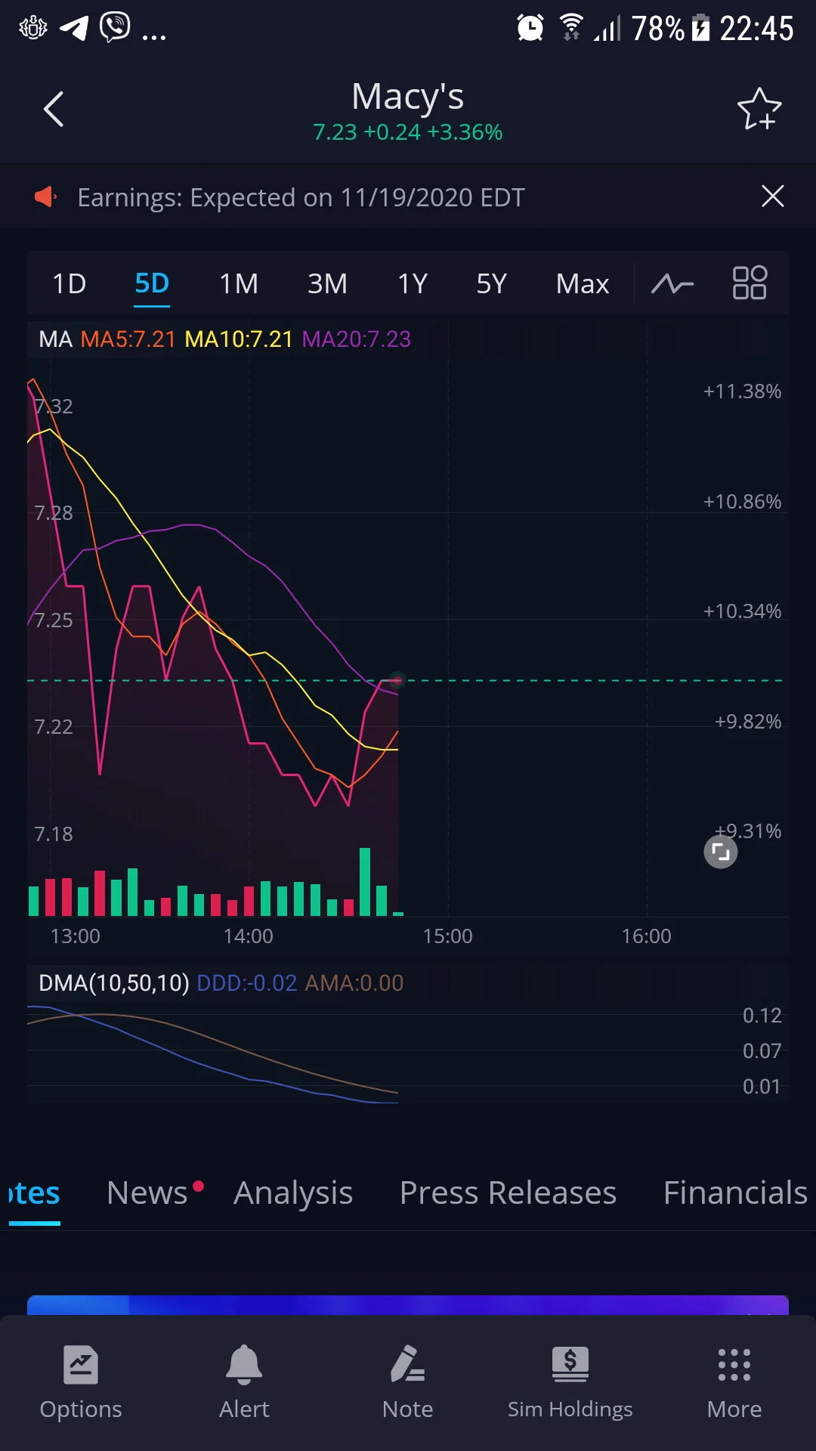Switch chart to 3M range
Screen dimensions: 816x1451
tap(327, 284)
